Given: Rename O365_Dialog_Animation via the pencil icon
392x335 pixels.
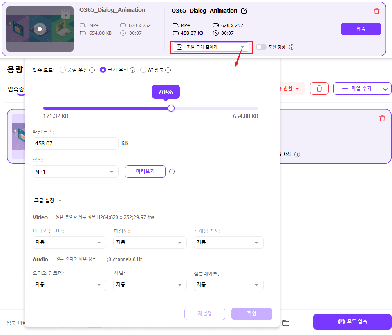Looking at the screenshot, I should (244, 11).
